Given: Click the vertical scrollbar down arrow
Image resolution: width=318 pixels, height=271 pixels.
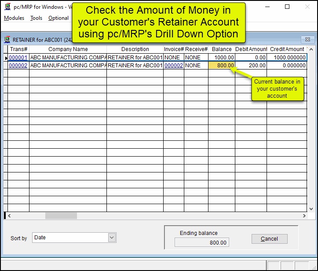Looking at the screenshot, I should point(311,209).
